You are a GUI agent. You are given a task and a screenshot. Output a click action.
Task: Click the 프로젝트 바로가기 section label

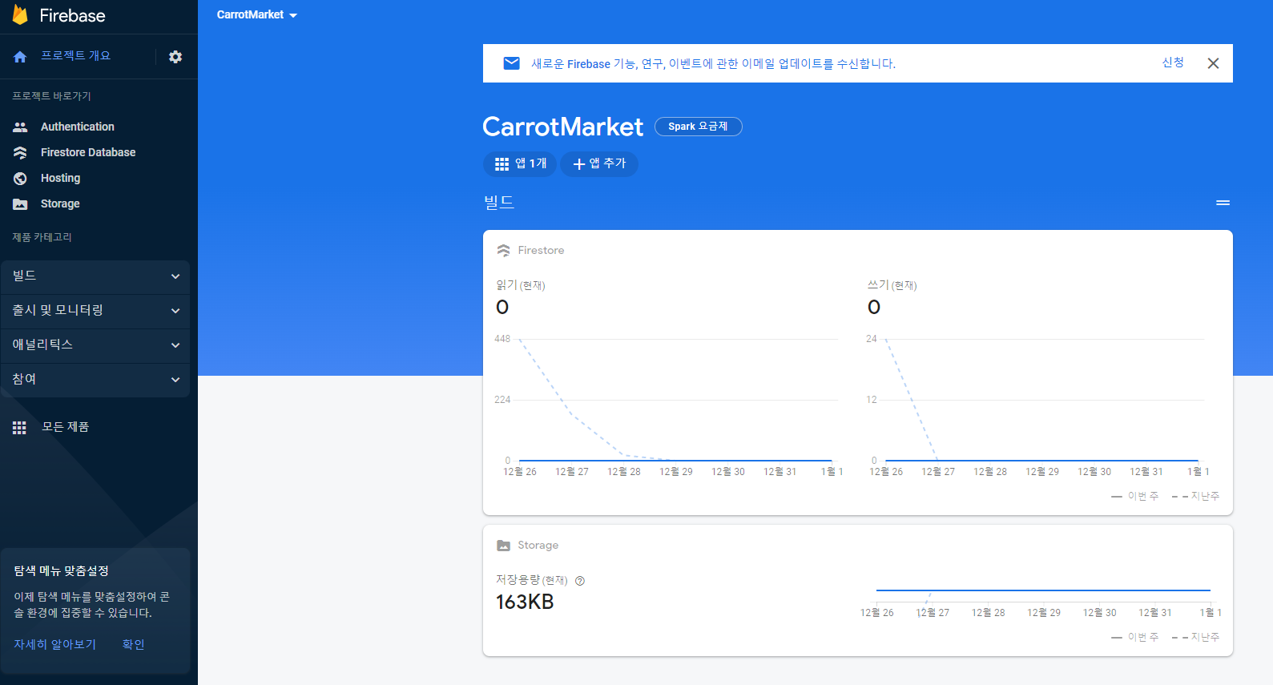point(51,96)
